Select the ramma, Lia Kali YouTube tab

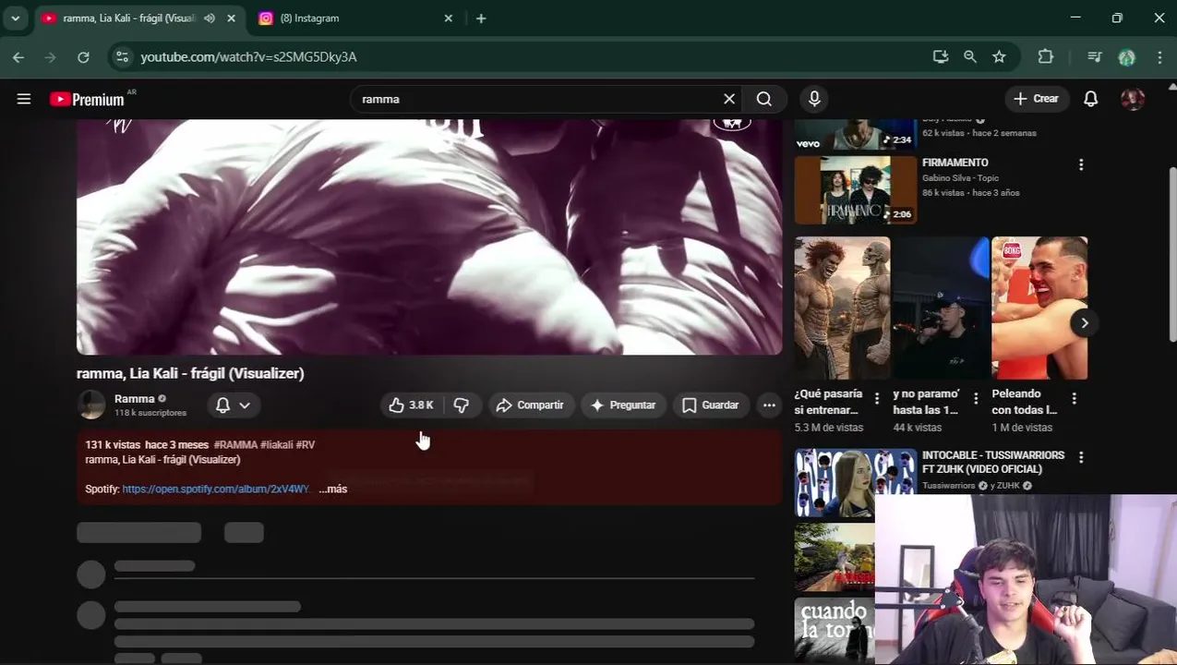point(129,18)
